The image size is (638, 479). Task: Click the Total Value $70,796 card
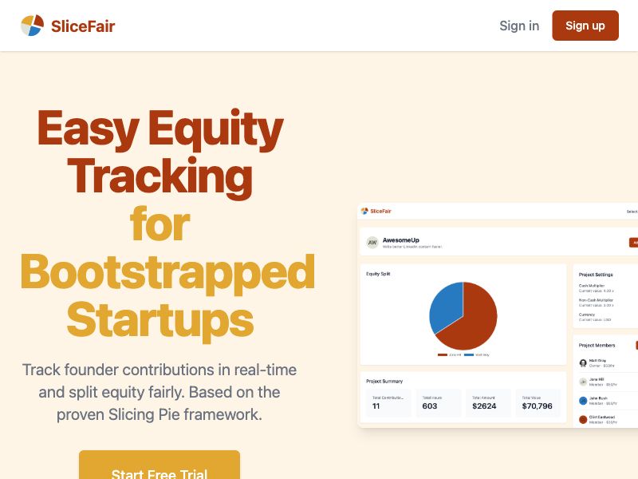[x=538, y=402]
